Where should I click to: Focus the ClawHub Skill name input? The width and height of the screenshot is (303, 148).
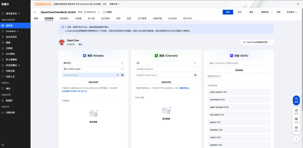[x=239, y=63]
